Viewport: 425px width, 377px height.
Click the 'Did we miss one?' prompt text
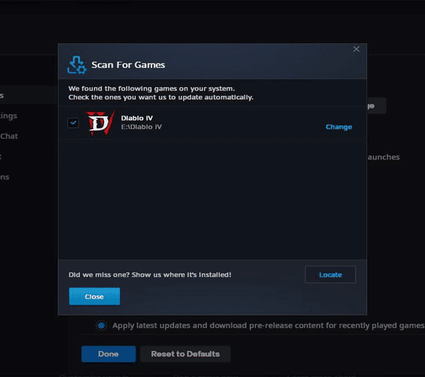click(x=150, y=275)
